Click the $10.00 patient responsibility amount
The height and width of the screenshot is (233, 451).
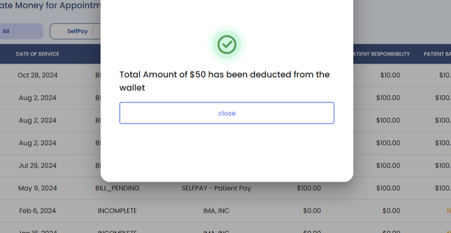(390, 75)
